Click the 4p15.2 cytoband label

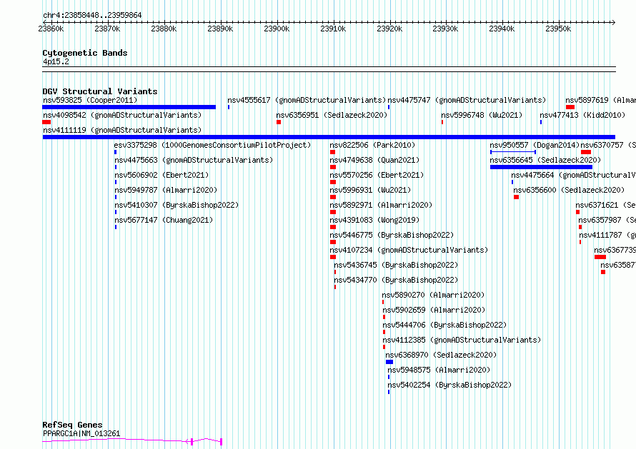(56, 61)
